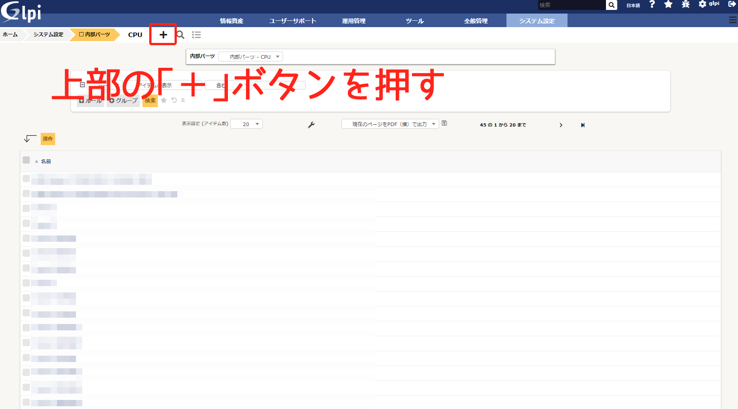
Task: Expand the 現在のページをPDF export format dropdown
Action: [390, 124]
